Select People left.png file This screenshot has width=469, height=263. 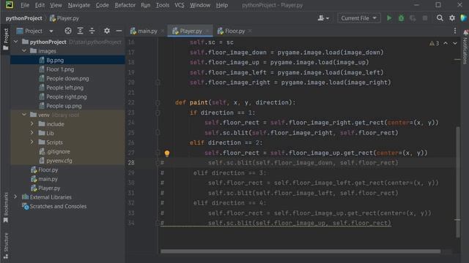coord(65,88)
